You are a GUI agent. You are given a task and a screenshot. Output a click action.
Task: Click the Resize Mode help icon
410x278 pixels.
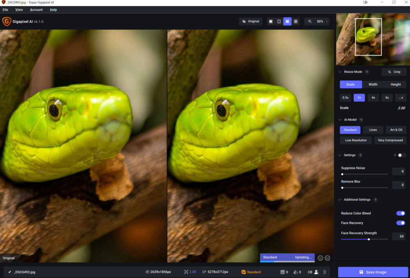coord(367,72)
